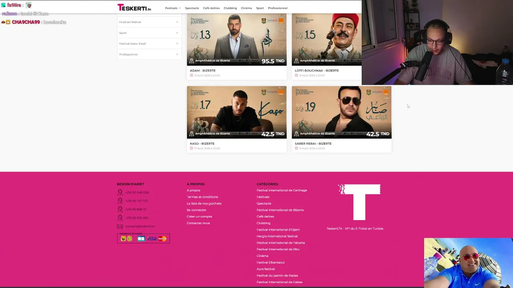The height and width of the screenshot is (288, 513).
Task: Click the calendar icon under KASO - BIZERTE
Action: [192, 148]
